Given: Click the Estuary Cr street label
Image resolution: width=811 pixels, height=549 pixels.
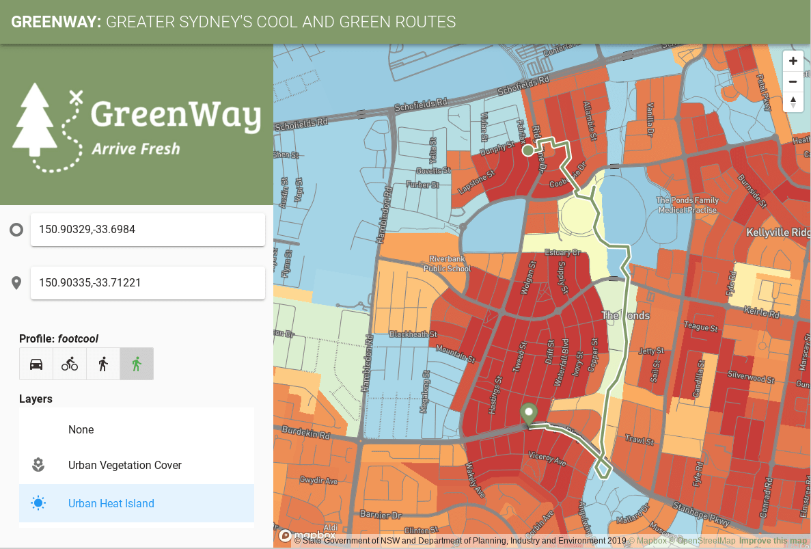Looking at the screenshot, I should pyautogui.click(x=563, y=252).
